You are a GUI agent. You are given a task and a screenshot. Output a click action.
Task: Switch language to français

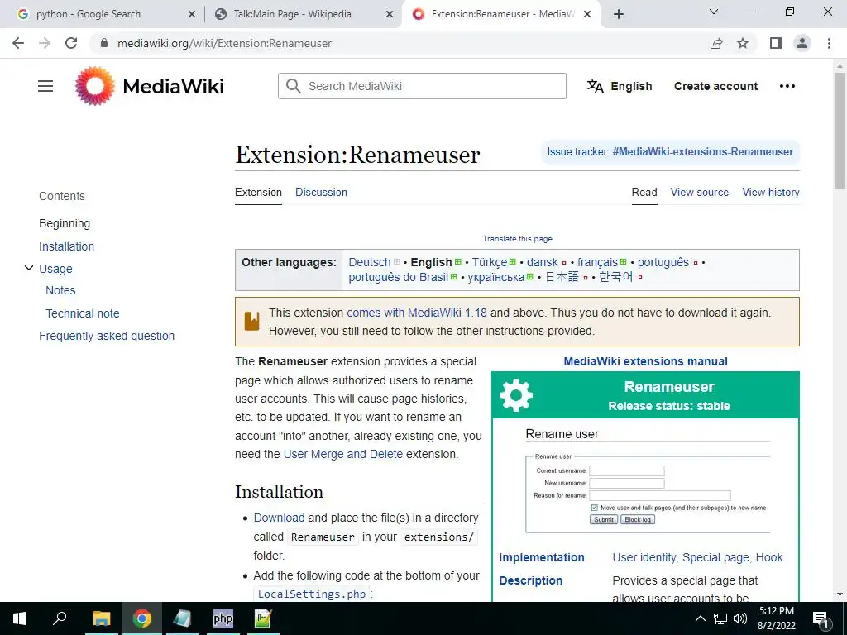[x=597, y=262]
